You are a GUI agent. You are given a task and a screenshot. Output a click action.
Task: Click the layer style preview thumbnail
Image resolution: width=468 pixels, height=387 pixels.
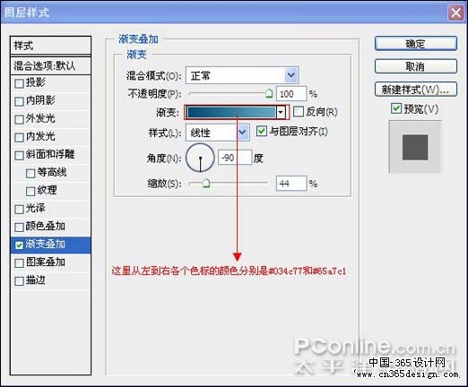coord(415,147)
